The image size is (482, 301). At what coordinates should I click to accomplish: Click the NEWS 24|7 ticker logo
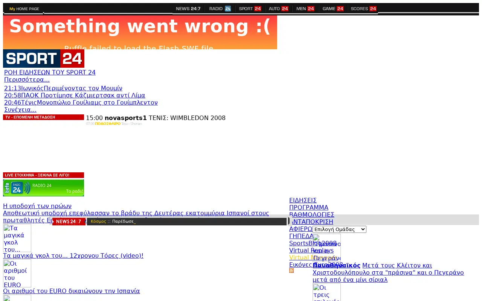tap(69, 222)
